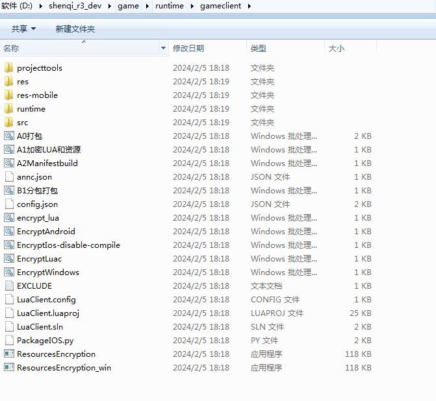Sort by 修改日期 column header
Image resolution: width=436 pixels, height=401 pixels.
(188, 48)
